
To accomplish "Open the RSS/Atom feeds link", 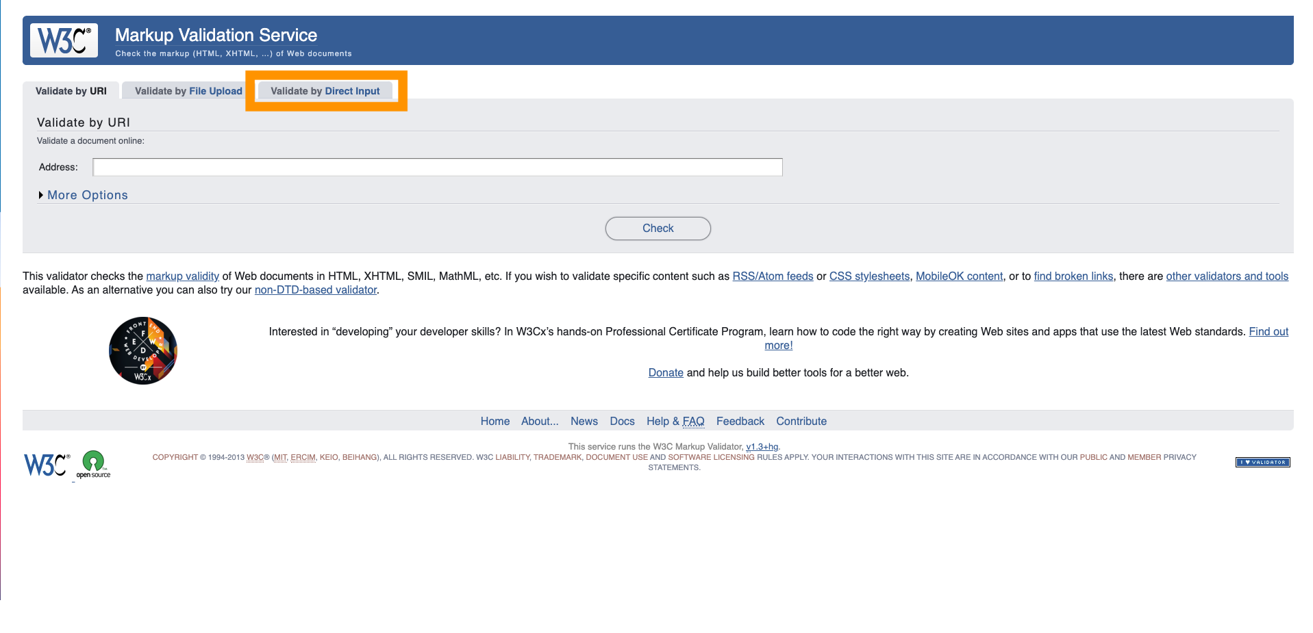I will tap(773, 276).
